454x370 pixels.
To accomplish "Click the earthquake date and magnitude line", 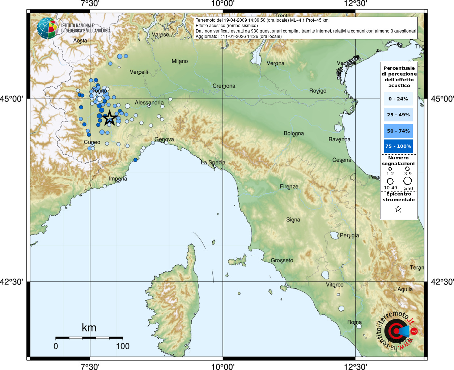I will click(x=262, y=20).
